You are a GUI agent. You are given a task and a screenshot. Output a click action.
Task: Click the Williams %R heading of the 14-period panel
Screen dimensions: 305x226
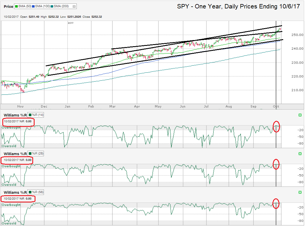[15, 115]
